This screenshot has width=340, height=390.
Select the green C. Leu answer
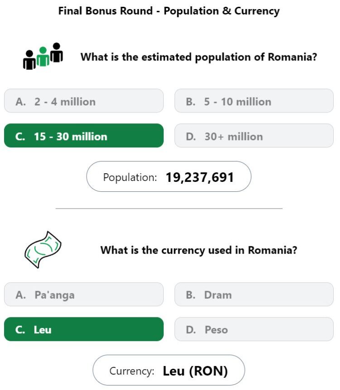coord(84,329)
